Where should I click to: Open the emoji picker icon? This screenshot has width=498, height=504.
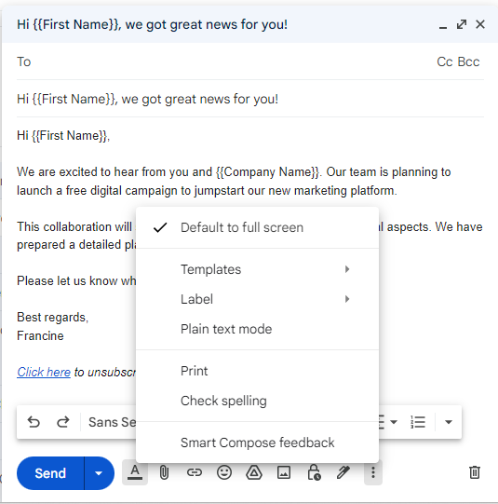point(224,472)
